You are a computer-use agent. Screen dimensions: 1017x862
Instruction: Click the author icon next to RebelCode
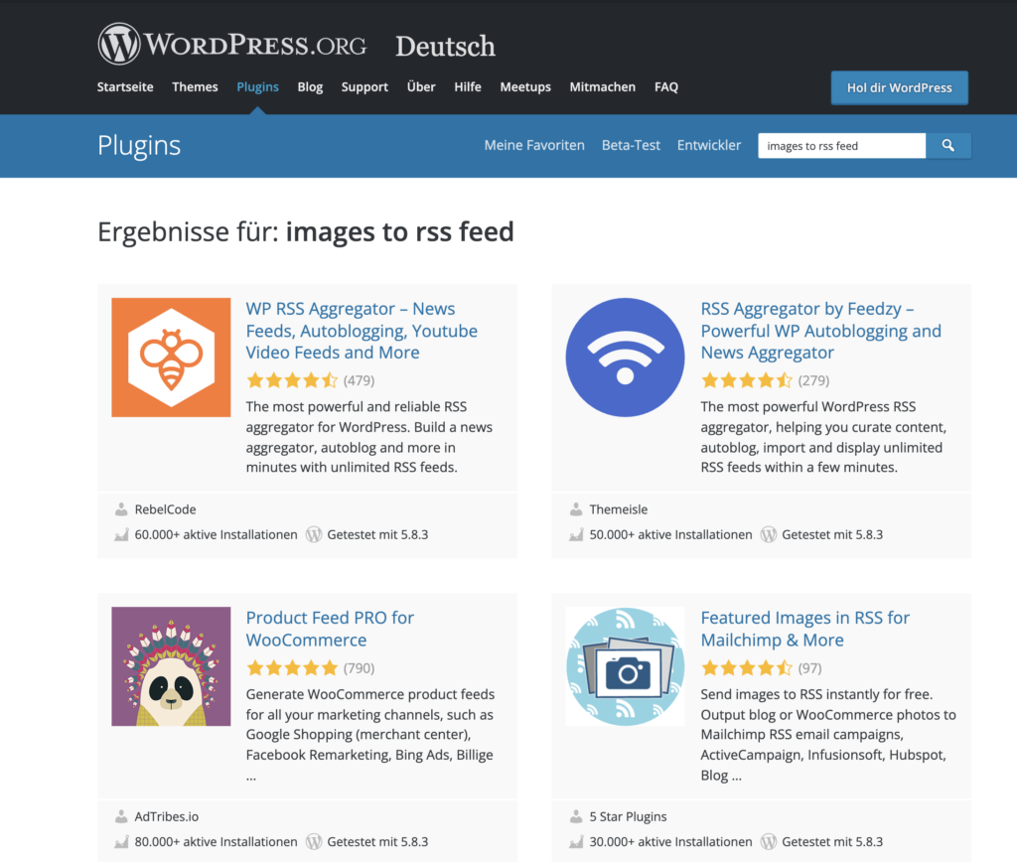point(121,509)
